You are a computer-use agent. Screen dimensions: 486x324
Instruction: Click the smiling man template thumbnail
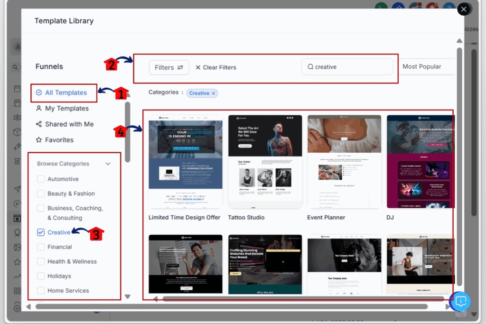tap(186, 264)
